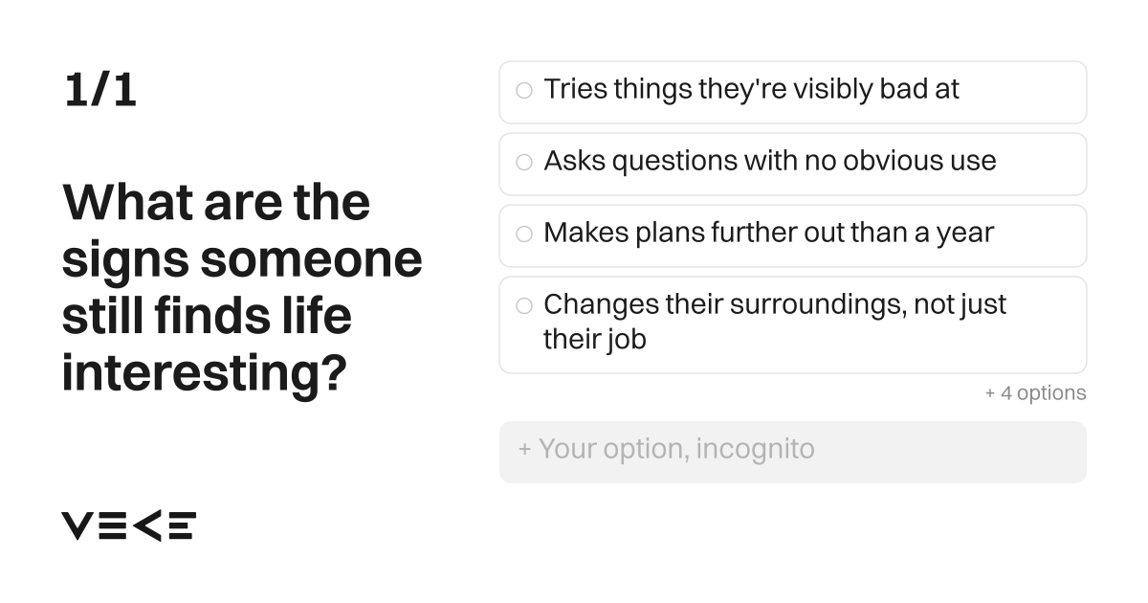Pick the "Makes plans further out than a year" text

(x=768, y=233)
